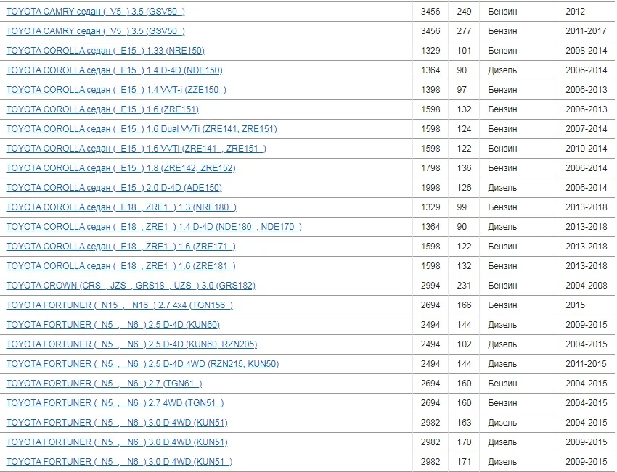Click Дизель in the Corolla NDE150 row
The height and width of the screenshot is (472, 617).
pyautogui.click(x=502, y=70)
